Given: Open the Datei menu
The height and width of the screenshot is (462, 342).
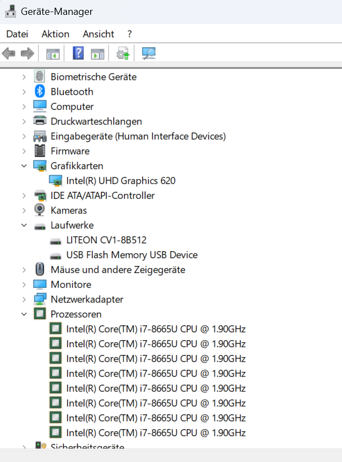Looking at the screenshot, I should tap(17, 34).
